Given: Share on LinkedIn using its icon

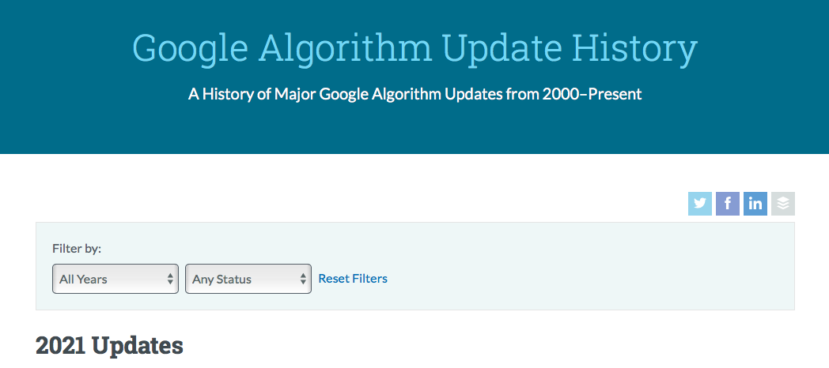Looking at the screenshot, I should click(755, 204).
